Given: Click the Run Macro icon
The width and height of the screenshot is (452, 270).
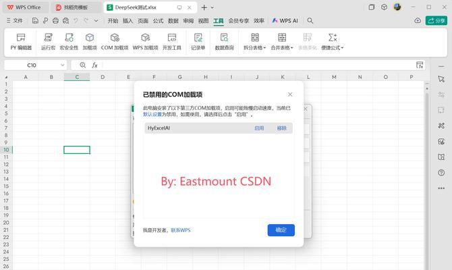Looking at the screenshot, I should [48, 42].
